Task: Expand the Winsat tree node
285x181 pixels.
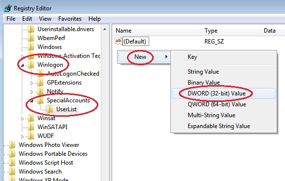Action: 22,119
